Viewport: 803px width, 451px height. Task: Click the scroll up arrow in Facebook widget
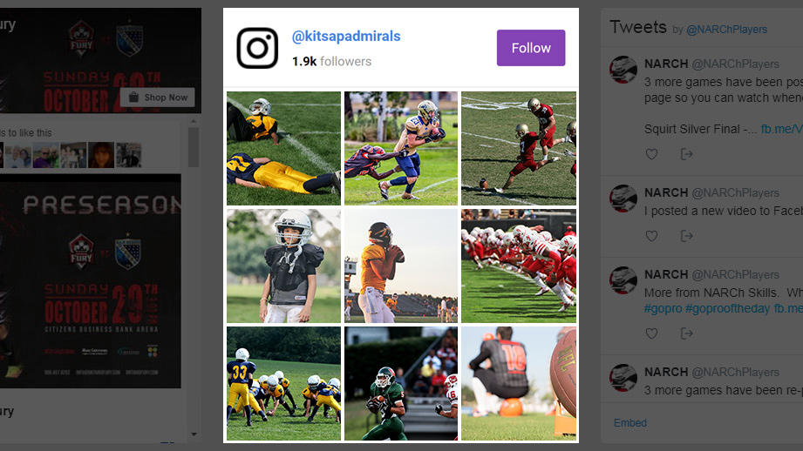tap(194, 122)
